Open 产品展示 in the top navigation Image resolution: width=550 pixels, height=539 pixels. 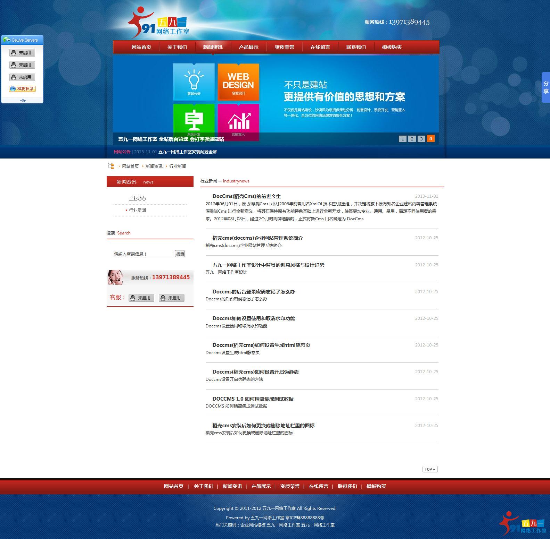click(x=248, y=47)
